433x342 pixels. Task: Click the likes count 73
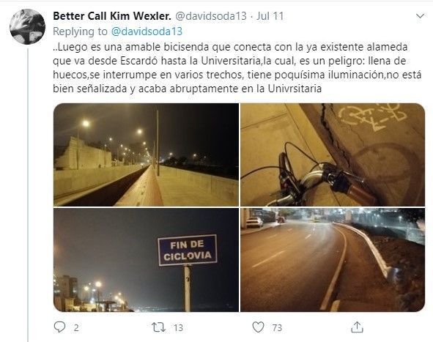click(x=277, y=327)
